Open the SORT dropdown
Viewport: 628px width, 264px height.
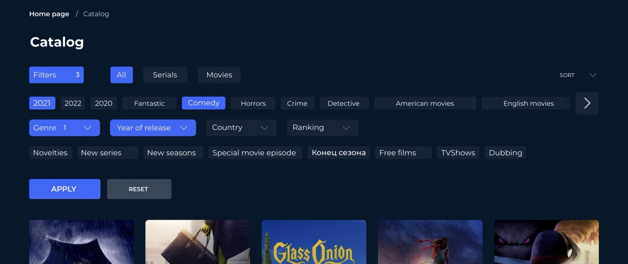(x=578, y=75)
